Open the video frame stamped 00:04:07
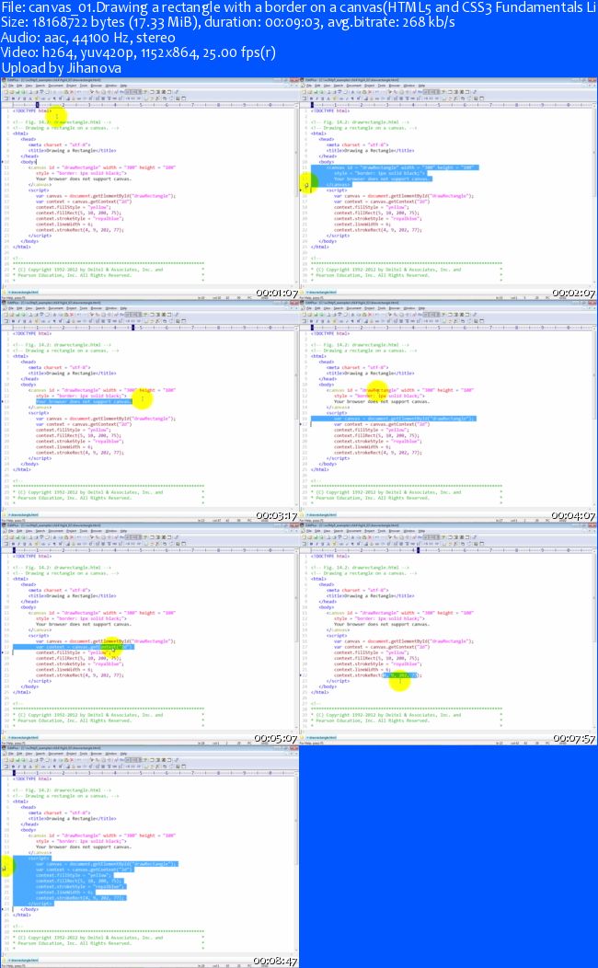The image size is (598, 968). point(448,411)
